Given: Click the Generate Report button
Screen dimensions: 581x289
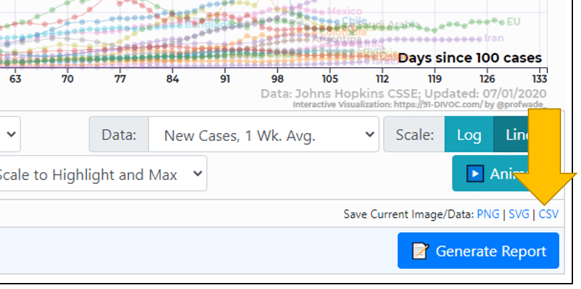Looking at the screenshot, I should pos(479,250).
